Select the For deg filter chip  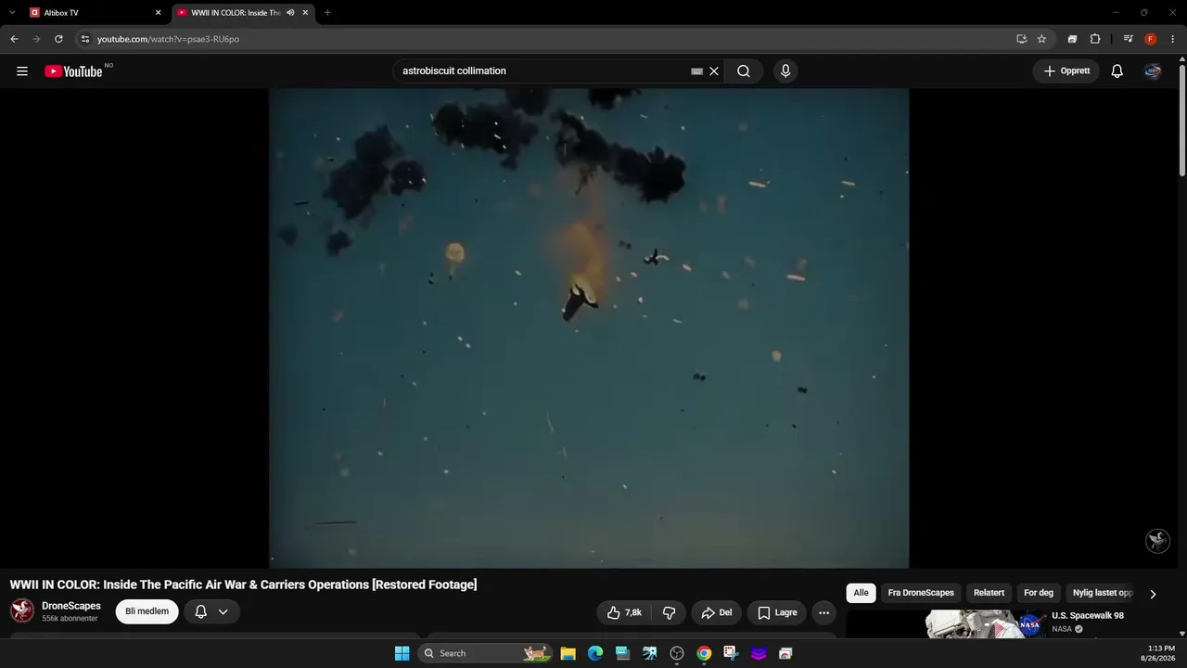(x=1039, y=593)
